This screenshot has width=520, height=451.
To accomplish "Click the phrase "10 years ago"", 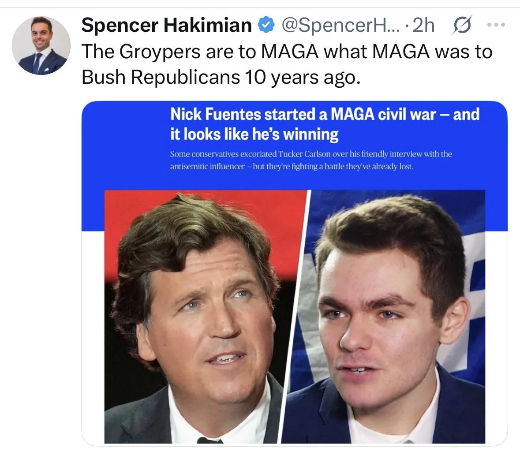I will pyautogui.click(x=300, y=77).
